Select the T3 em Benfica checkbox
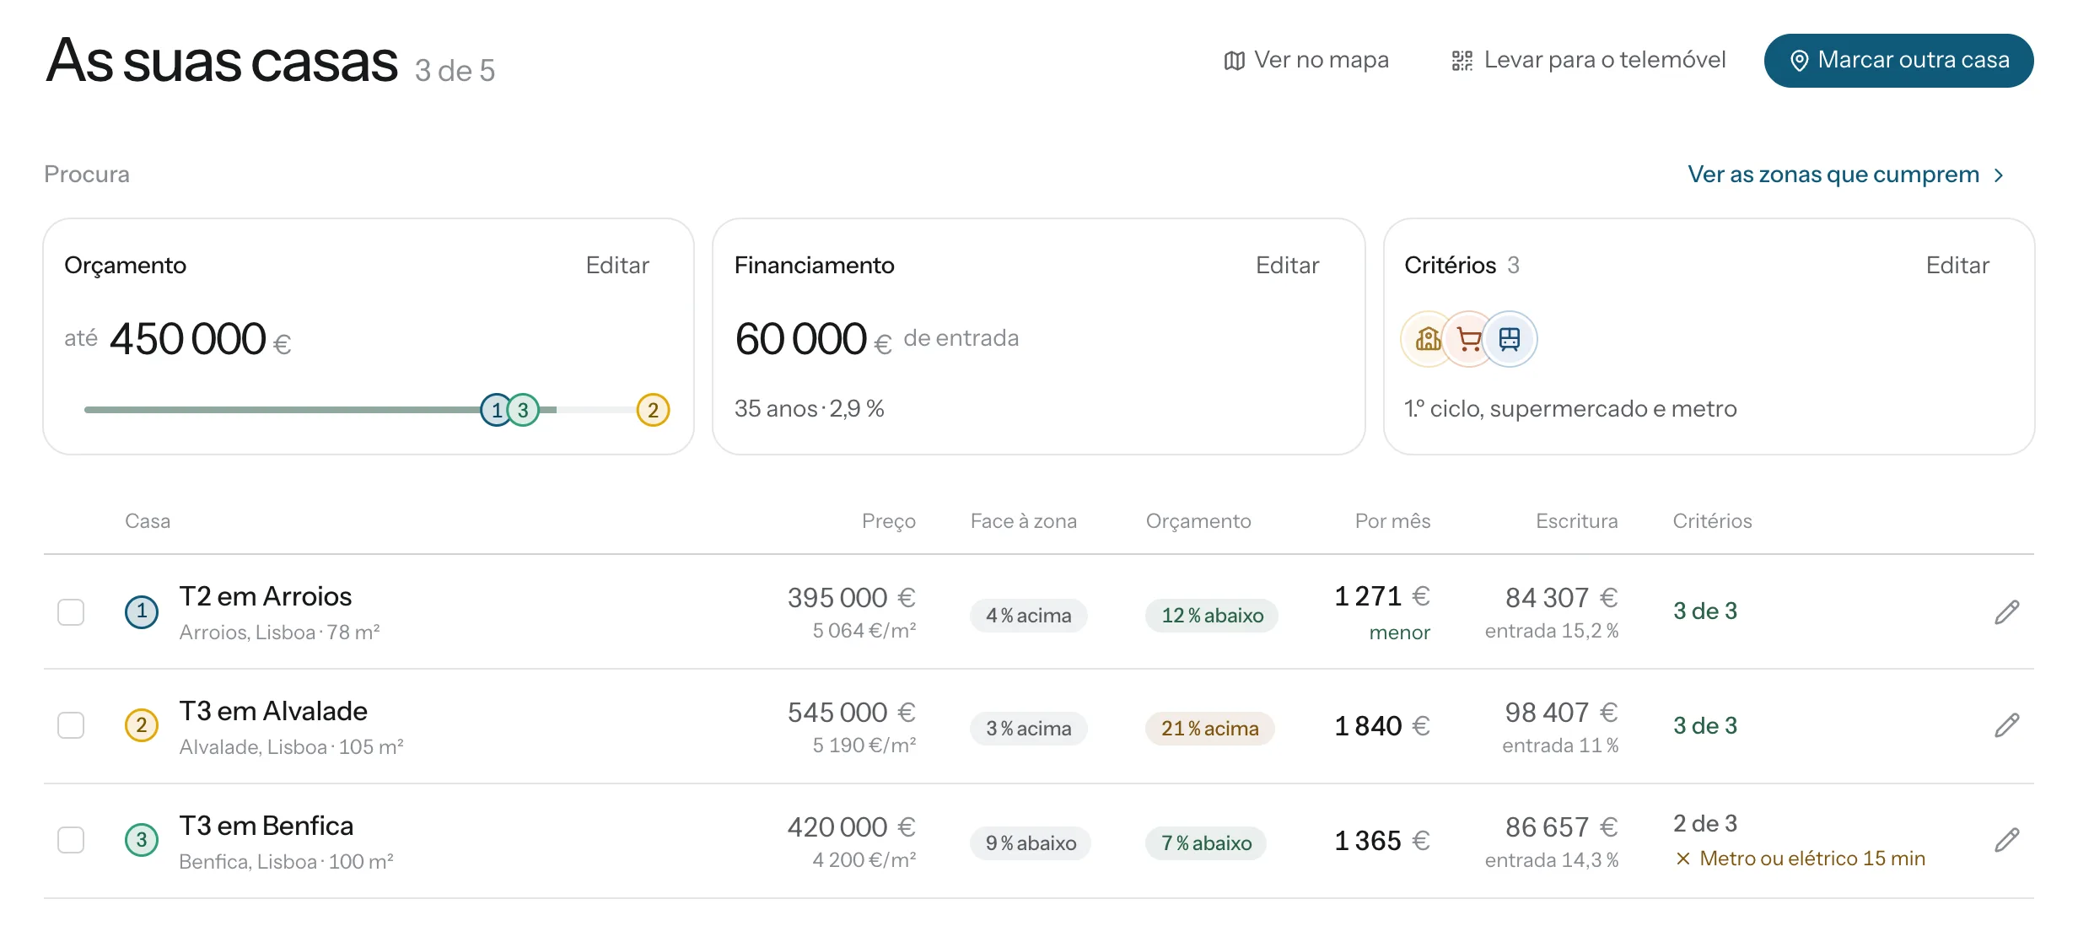Image resolution: width=2078 pixels, height=926 pixels. click(71, 840)
